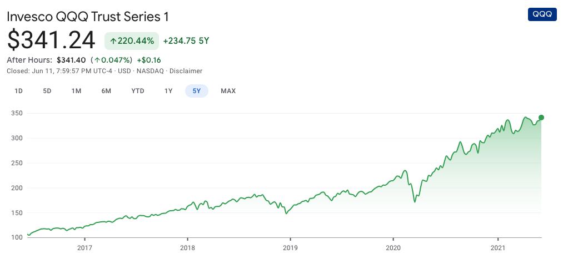The width and height of the screenshot is (563, 254).
Task: Show the MAX time range
Action: pos(228,91)
